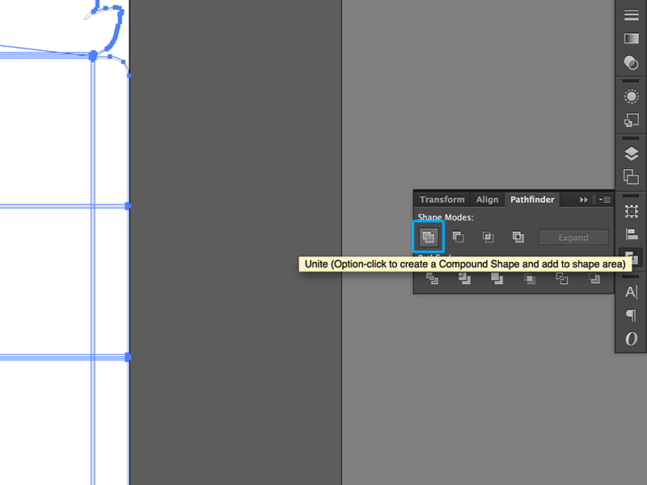This screenshot has width=647, height=485.
Task: Open the Artboards panel from dock
Action: click(631, 177)
